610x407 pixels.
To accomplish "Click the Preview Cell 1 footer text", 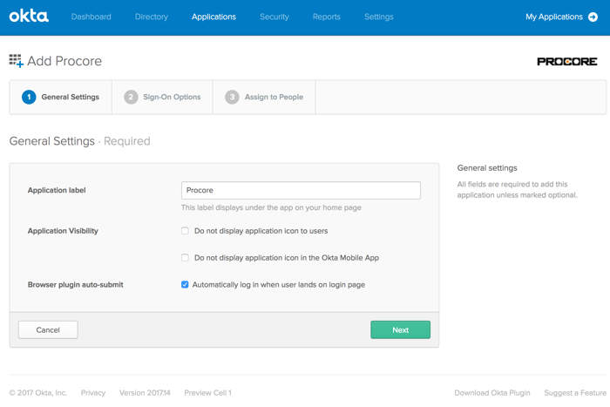I will [207, 393].
